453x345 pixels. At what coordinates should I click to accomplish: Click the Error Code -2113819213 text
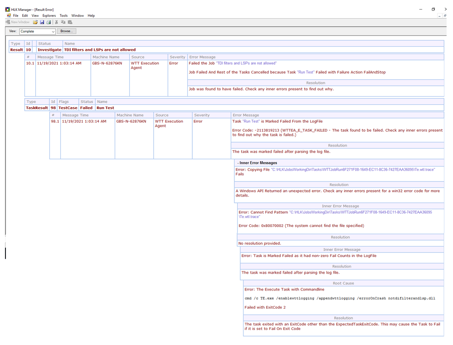(x=337, y=133)
